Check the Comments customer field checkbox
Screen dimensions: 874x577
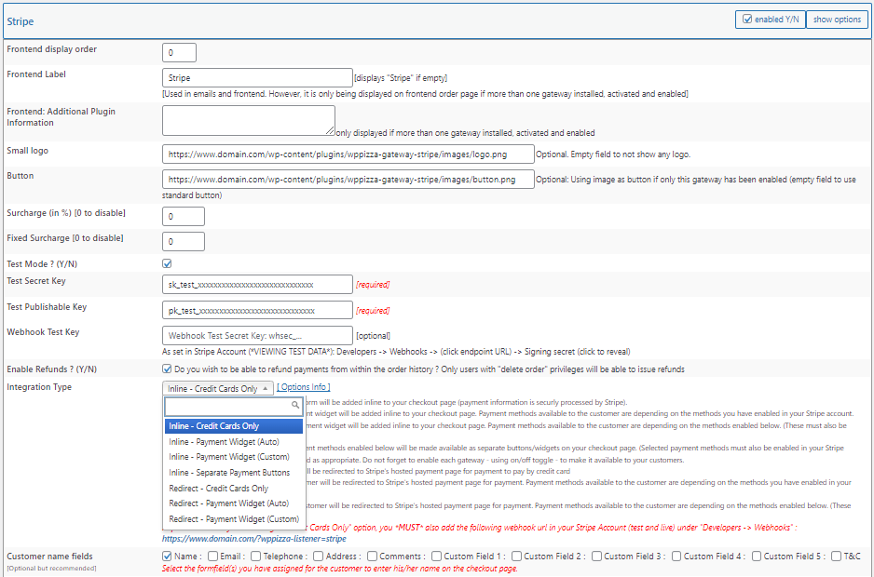coord(372,556)
